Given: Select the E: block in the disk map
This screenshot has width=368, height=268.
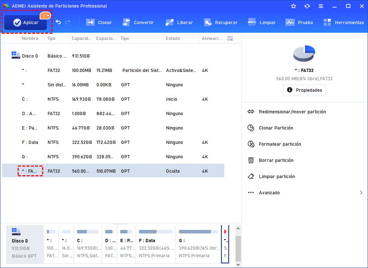Looking at the screenshot, I should [x=127, y=244].
